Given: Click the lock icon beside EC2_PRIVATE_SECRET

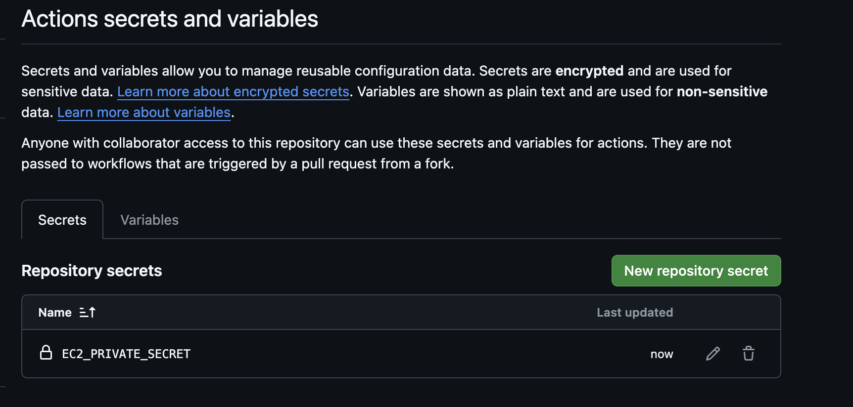Looking at the screenshot, I should (46, 353).
